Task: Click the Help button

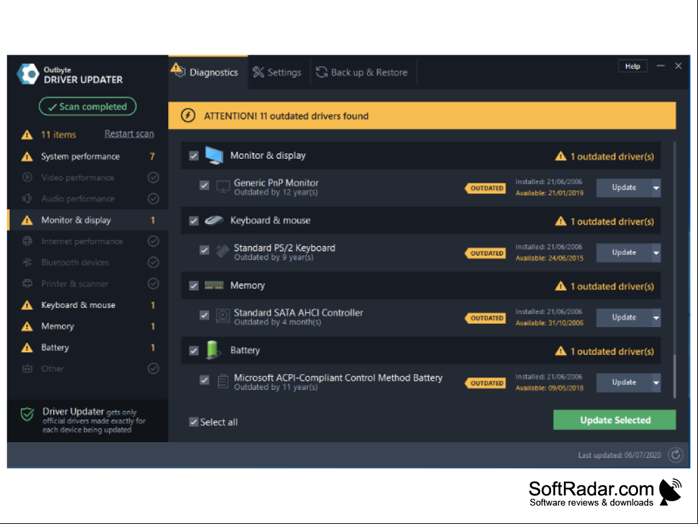Action: 633,66
